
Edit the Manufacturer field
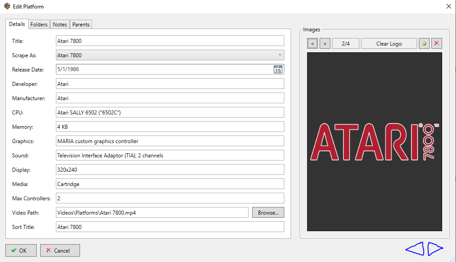(x=170, y=98)
